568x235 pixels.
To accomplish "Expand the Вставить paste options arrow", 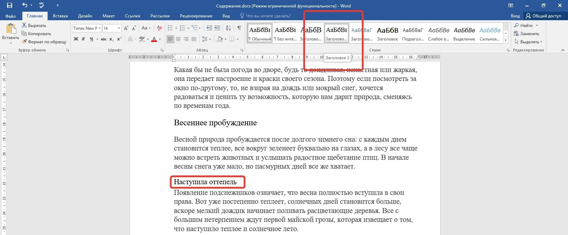I will [11, 43].
